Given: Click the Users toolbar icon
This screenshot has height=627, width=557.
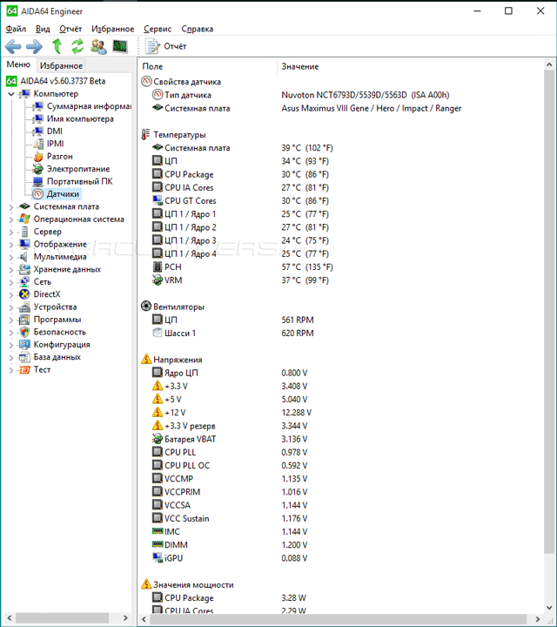Looking at the screenshot, I should pos(98,46).
